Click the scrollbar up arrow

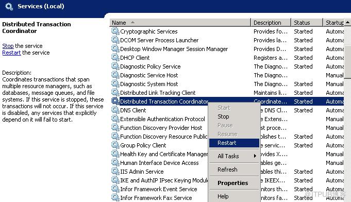pos(347,22)
